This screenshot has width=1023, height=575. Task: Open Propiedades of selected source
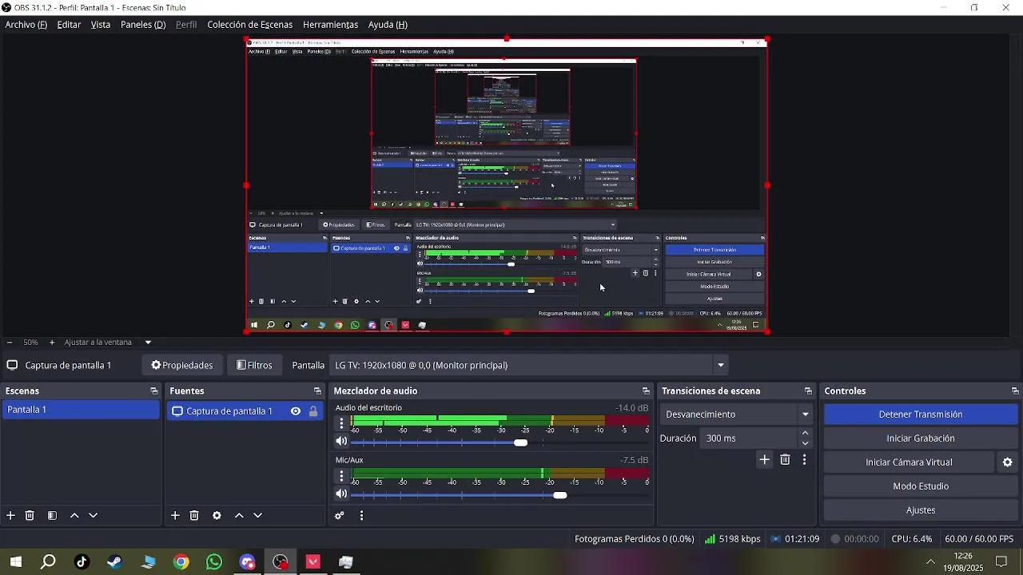(x=182, y=366)
